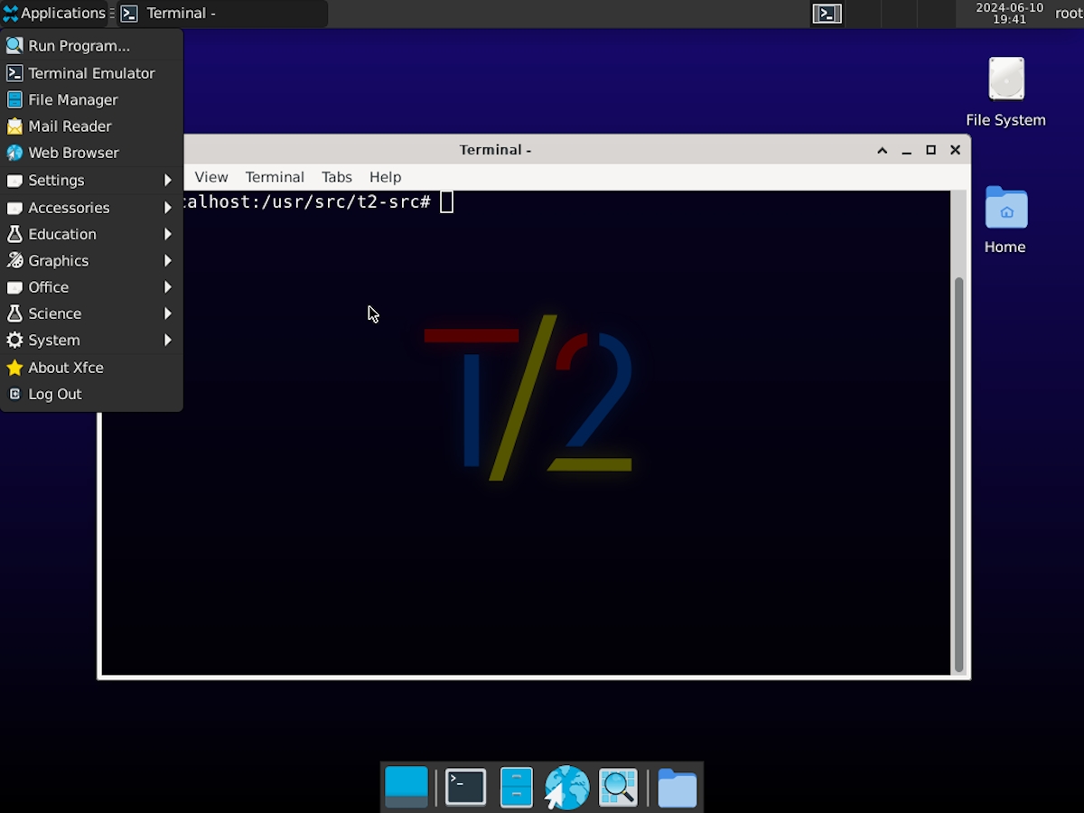
Task: Click the terminal icon in the top panel tray
Action: 827,14
